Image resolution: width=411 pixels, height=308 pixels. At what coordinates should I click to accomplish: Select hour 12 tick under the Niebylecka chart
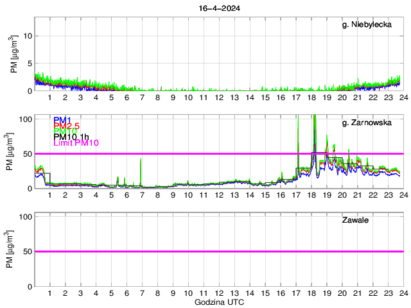click(x=218, y=98)
